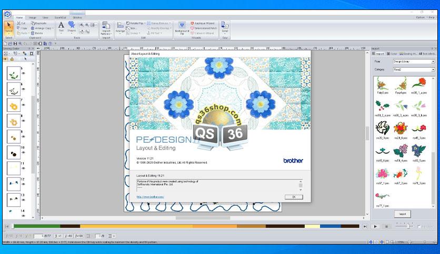Viewport: 440px width, 254px height.
Task: Select the Shapes tool
Action: point(72,27)
